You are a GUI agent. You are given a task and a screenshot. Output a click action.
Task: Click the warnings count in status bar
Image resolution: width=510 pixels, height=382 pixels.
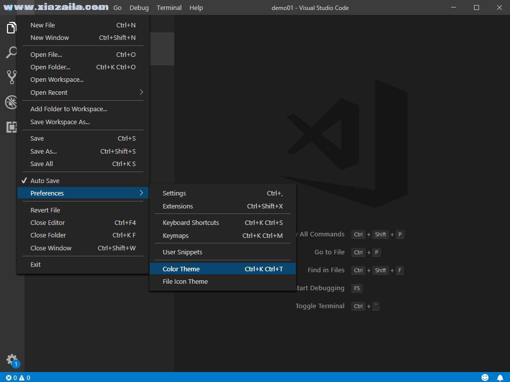(24, 378)
